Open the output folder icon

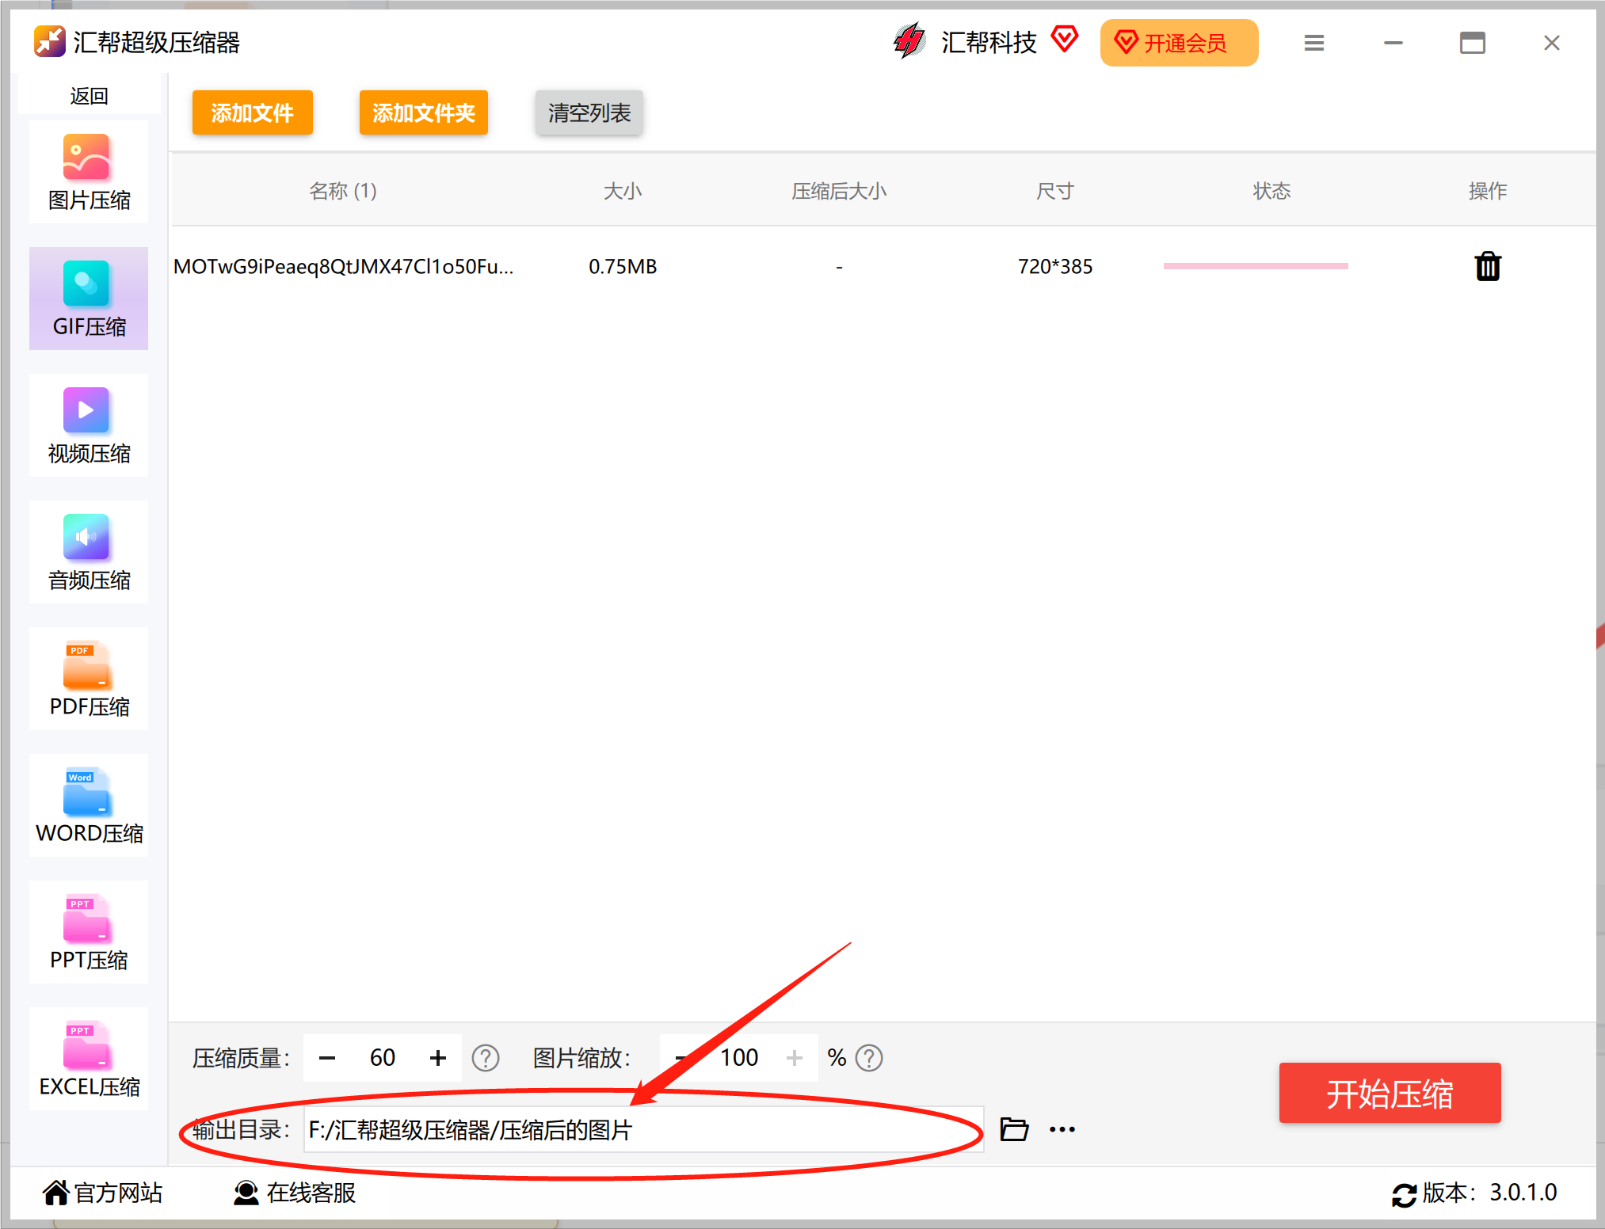[x=1014, y=1129]
